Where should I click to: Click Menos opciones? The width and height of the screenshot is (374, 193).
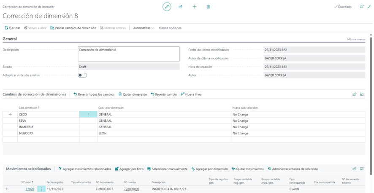tap(170, 28)
